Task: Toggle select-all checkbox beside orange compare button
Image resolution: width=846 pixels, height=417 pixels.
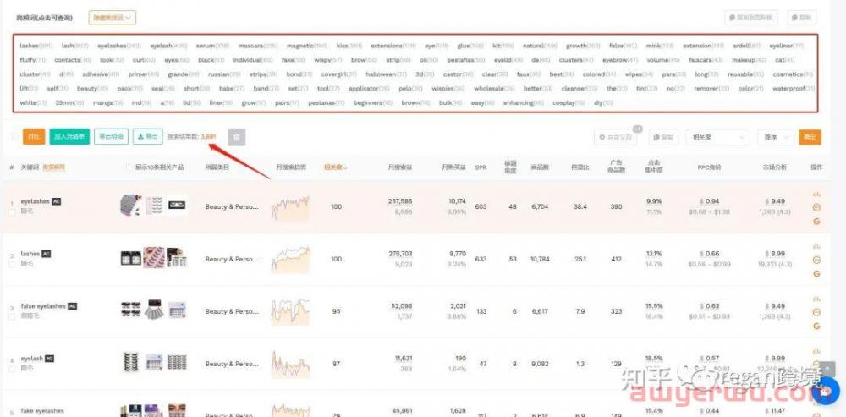Action: coord(14,137)
